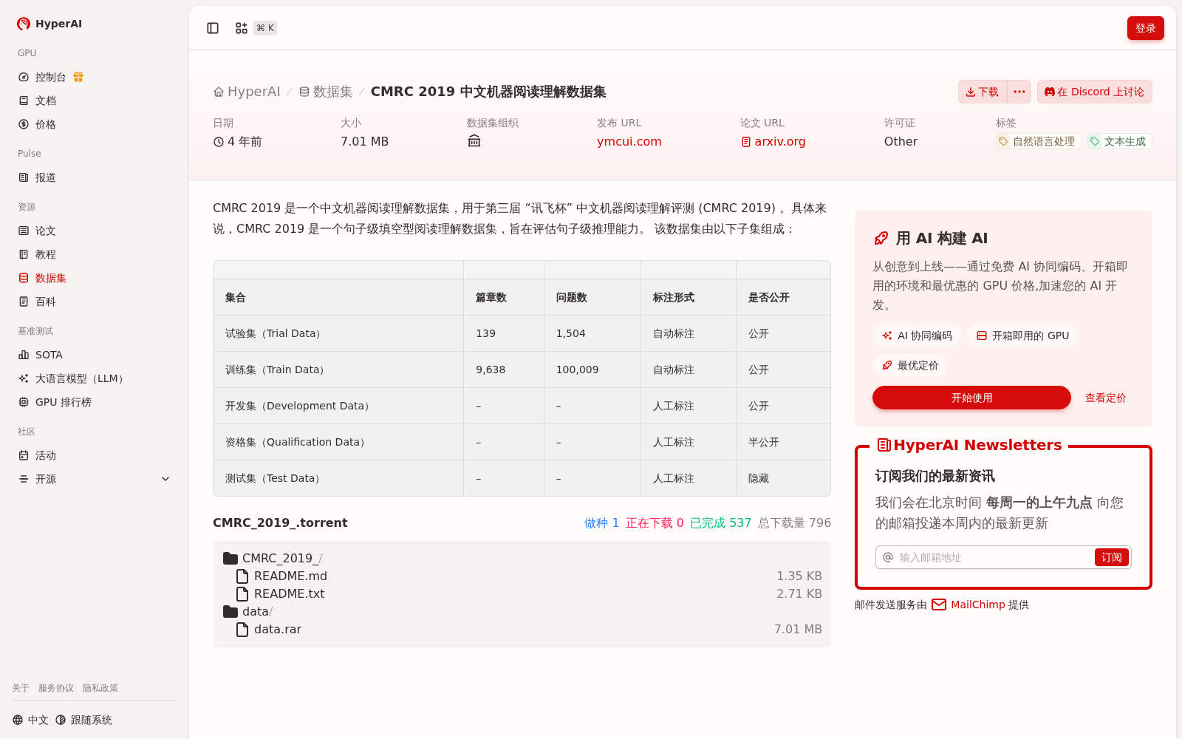Click the 资格集（Qualification Data）cell

[338, 442]
